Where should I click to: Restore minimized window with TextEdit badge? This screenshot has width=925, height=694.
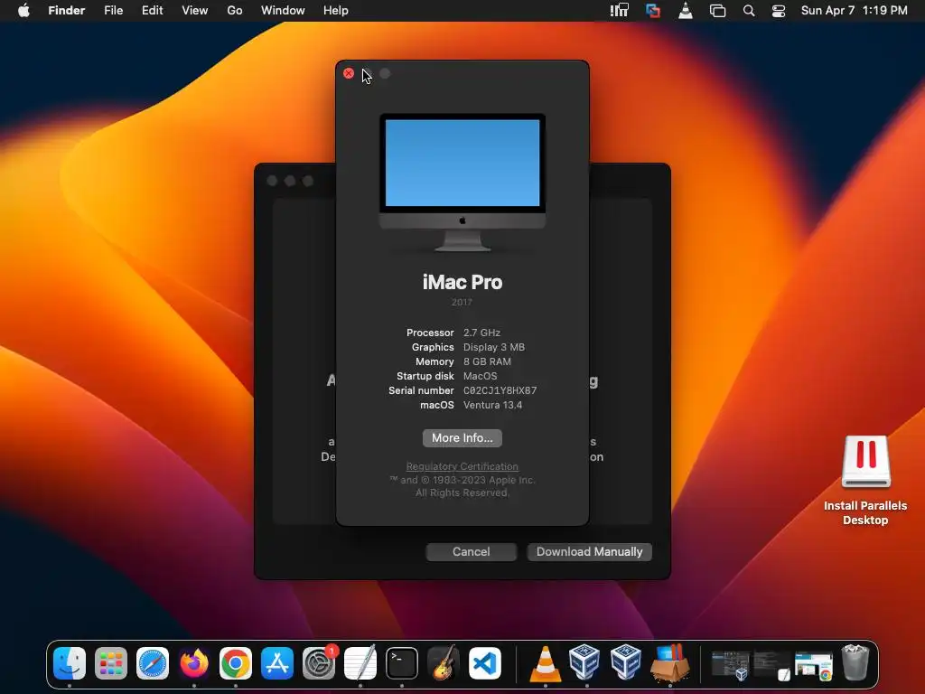(772, 665)
